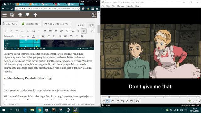Redo the last undone edit

click(x=77, y=36)
